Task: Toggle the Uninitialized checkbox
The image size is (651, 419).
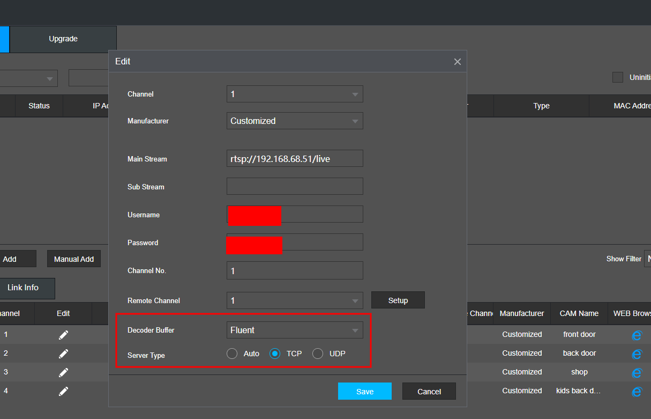Action: tap(618, 77)
